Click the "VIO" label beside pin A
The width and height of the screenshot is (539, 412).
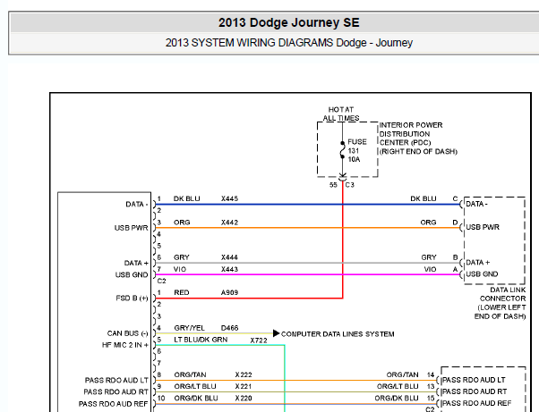430,269
